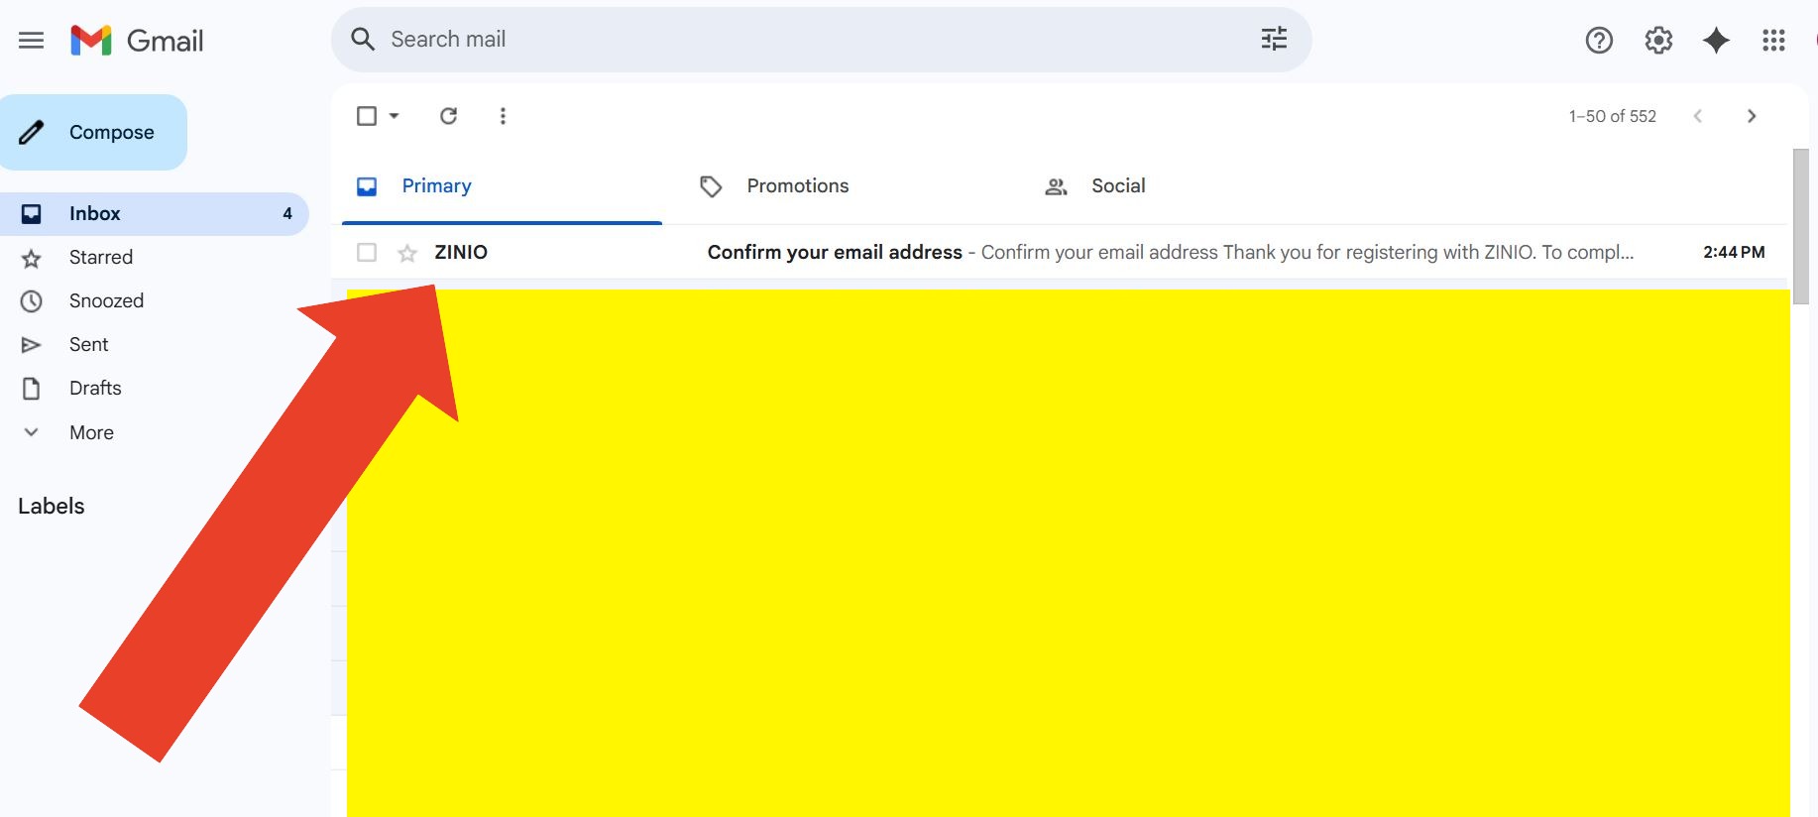Screen dimensions: 1818x817
Task: Open the Sent folder
Action: coord(88,344)
